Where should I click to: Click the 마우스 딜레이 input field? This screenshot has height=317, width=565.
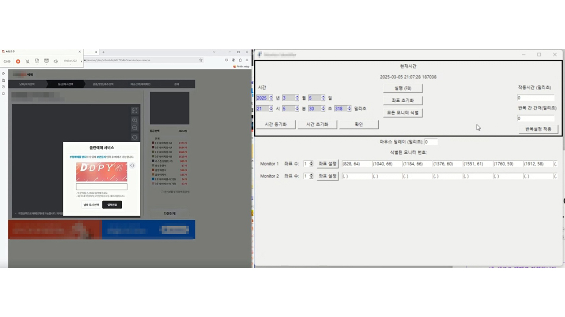431,142
